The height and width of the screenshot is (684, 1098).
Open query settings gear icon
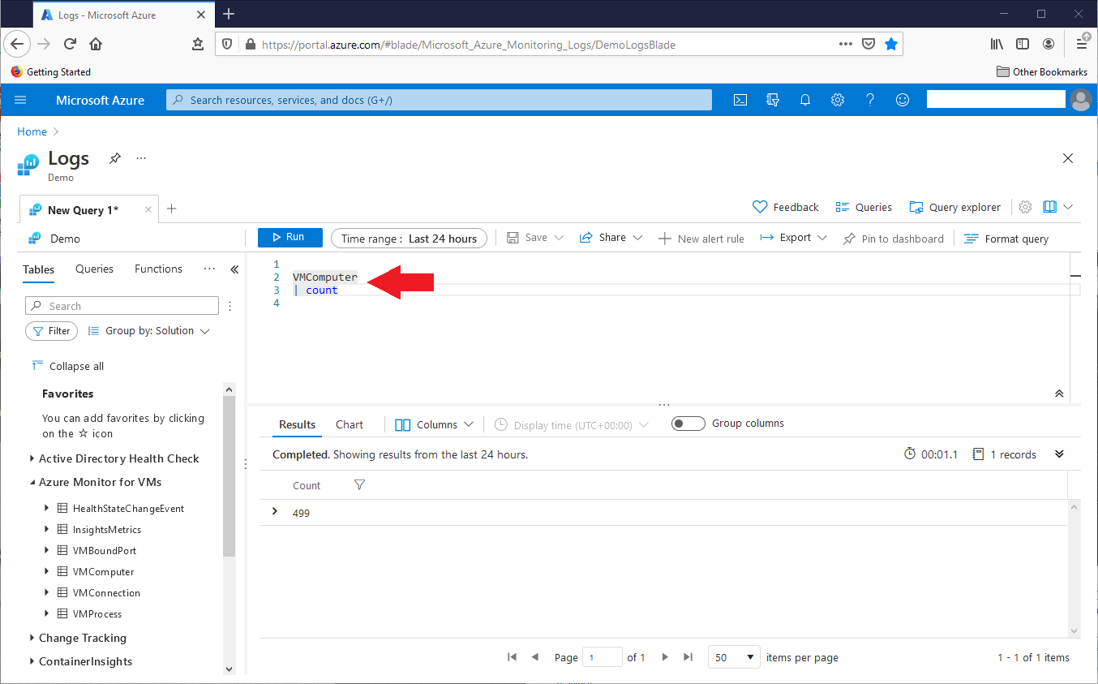click(x=1025, y=207)
